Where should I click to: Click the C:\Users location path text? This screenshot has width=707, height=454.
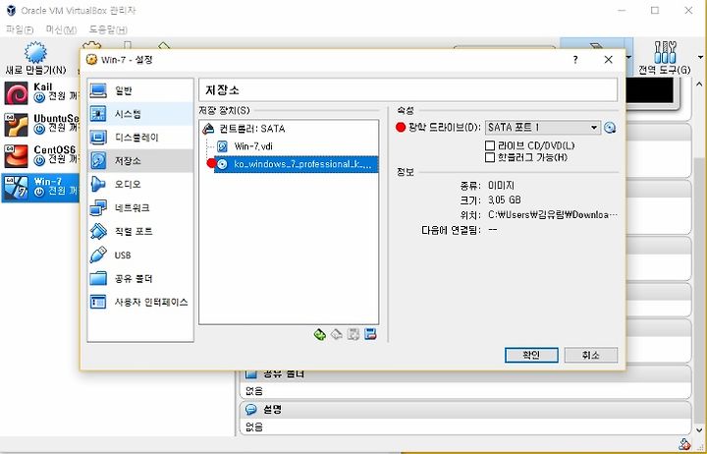[553, 215]
